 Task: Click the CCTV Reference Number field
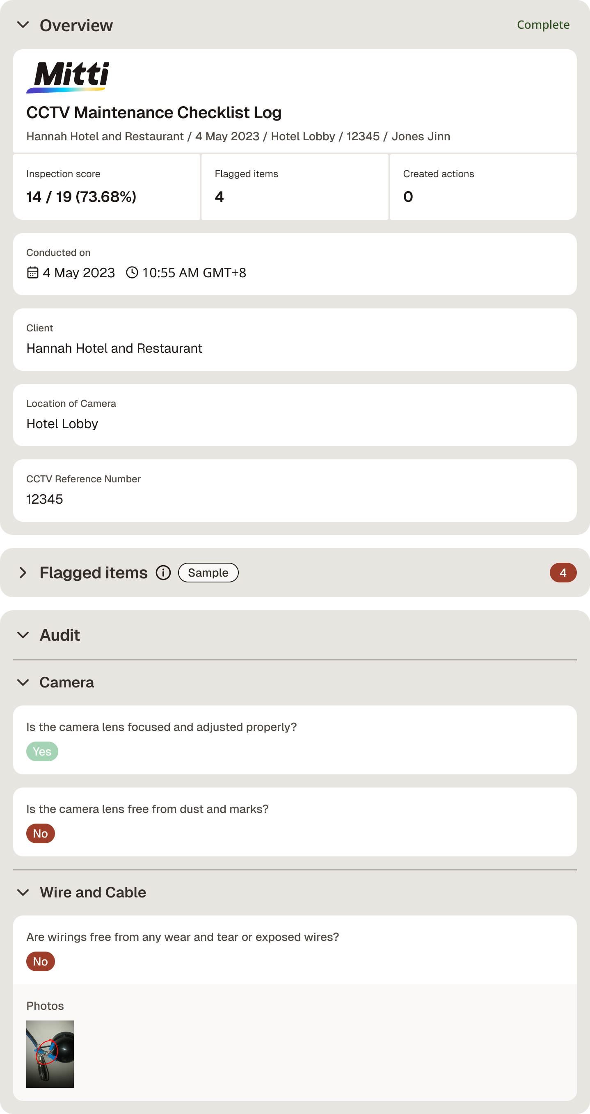[x=295, y=491]
